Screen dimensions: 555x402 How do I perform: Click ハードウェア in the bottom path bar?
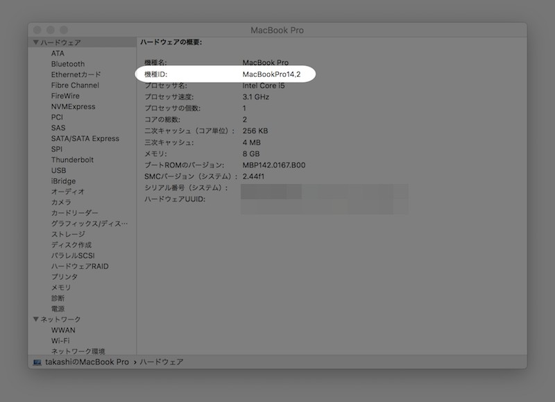point(162,362)
